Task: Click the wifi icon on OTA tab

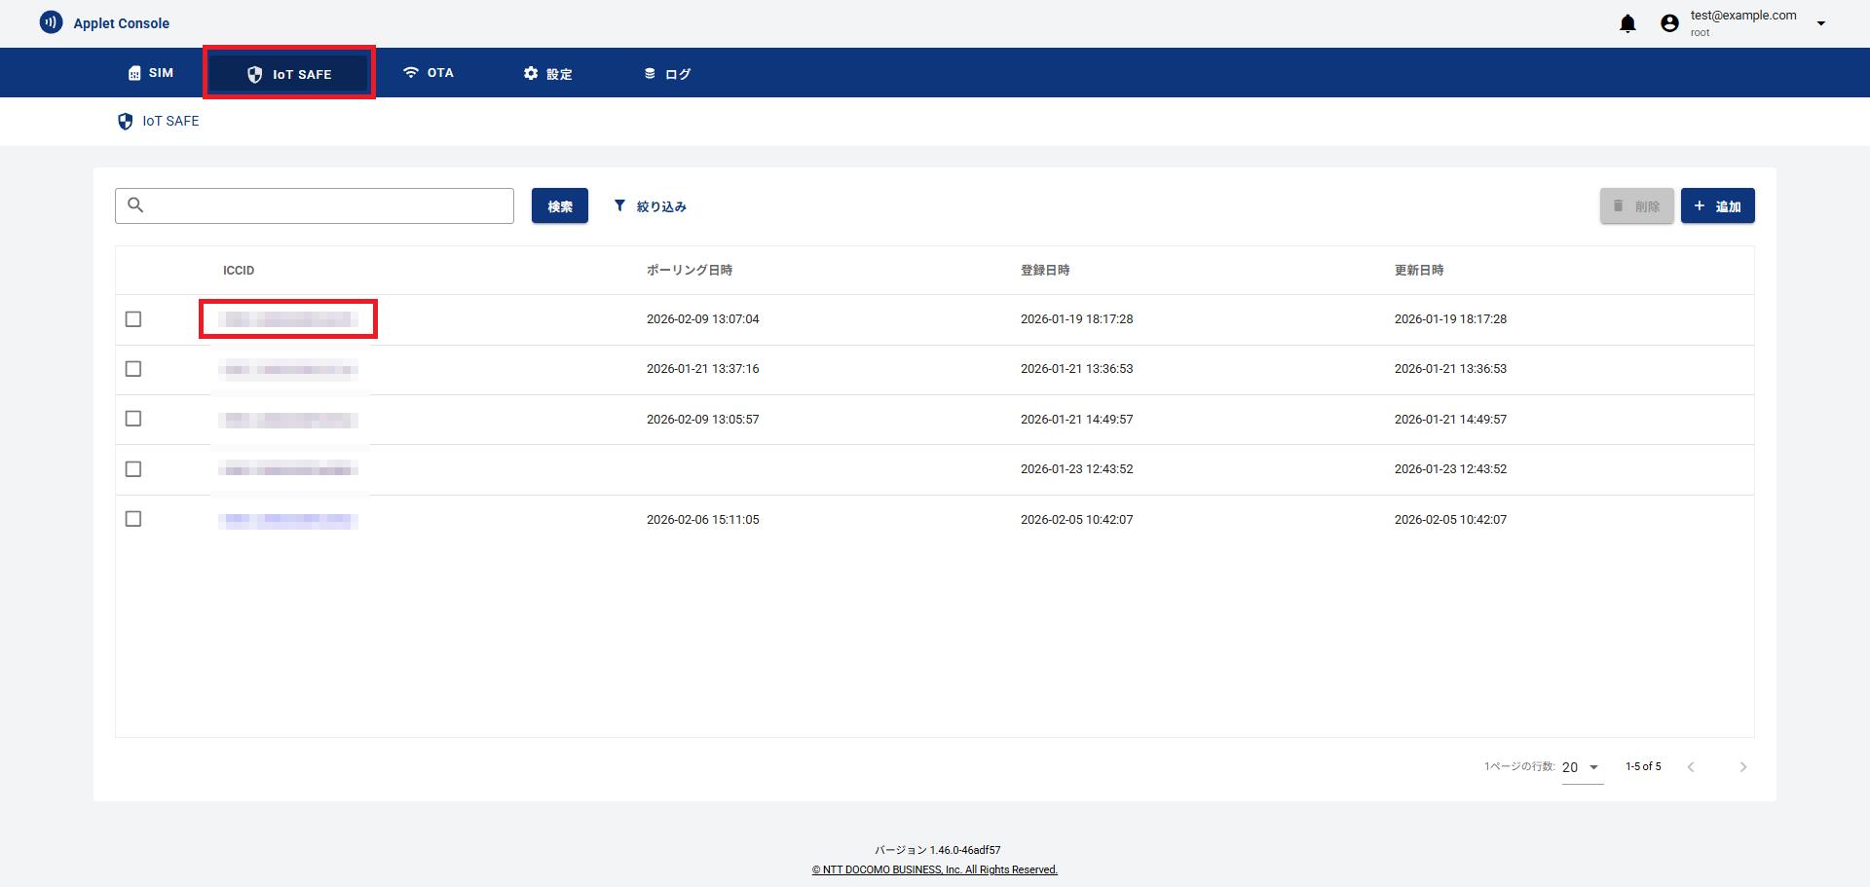Action: coord(410,72)
